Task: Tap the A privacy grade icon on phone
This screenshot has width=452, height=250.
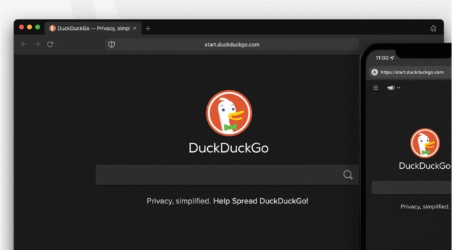Action: (375, 72)
